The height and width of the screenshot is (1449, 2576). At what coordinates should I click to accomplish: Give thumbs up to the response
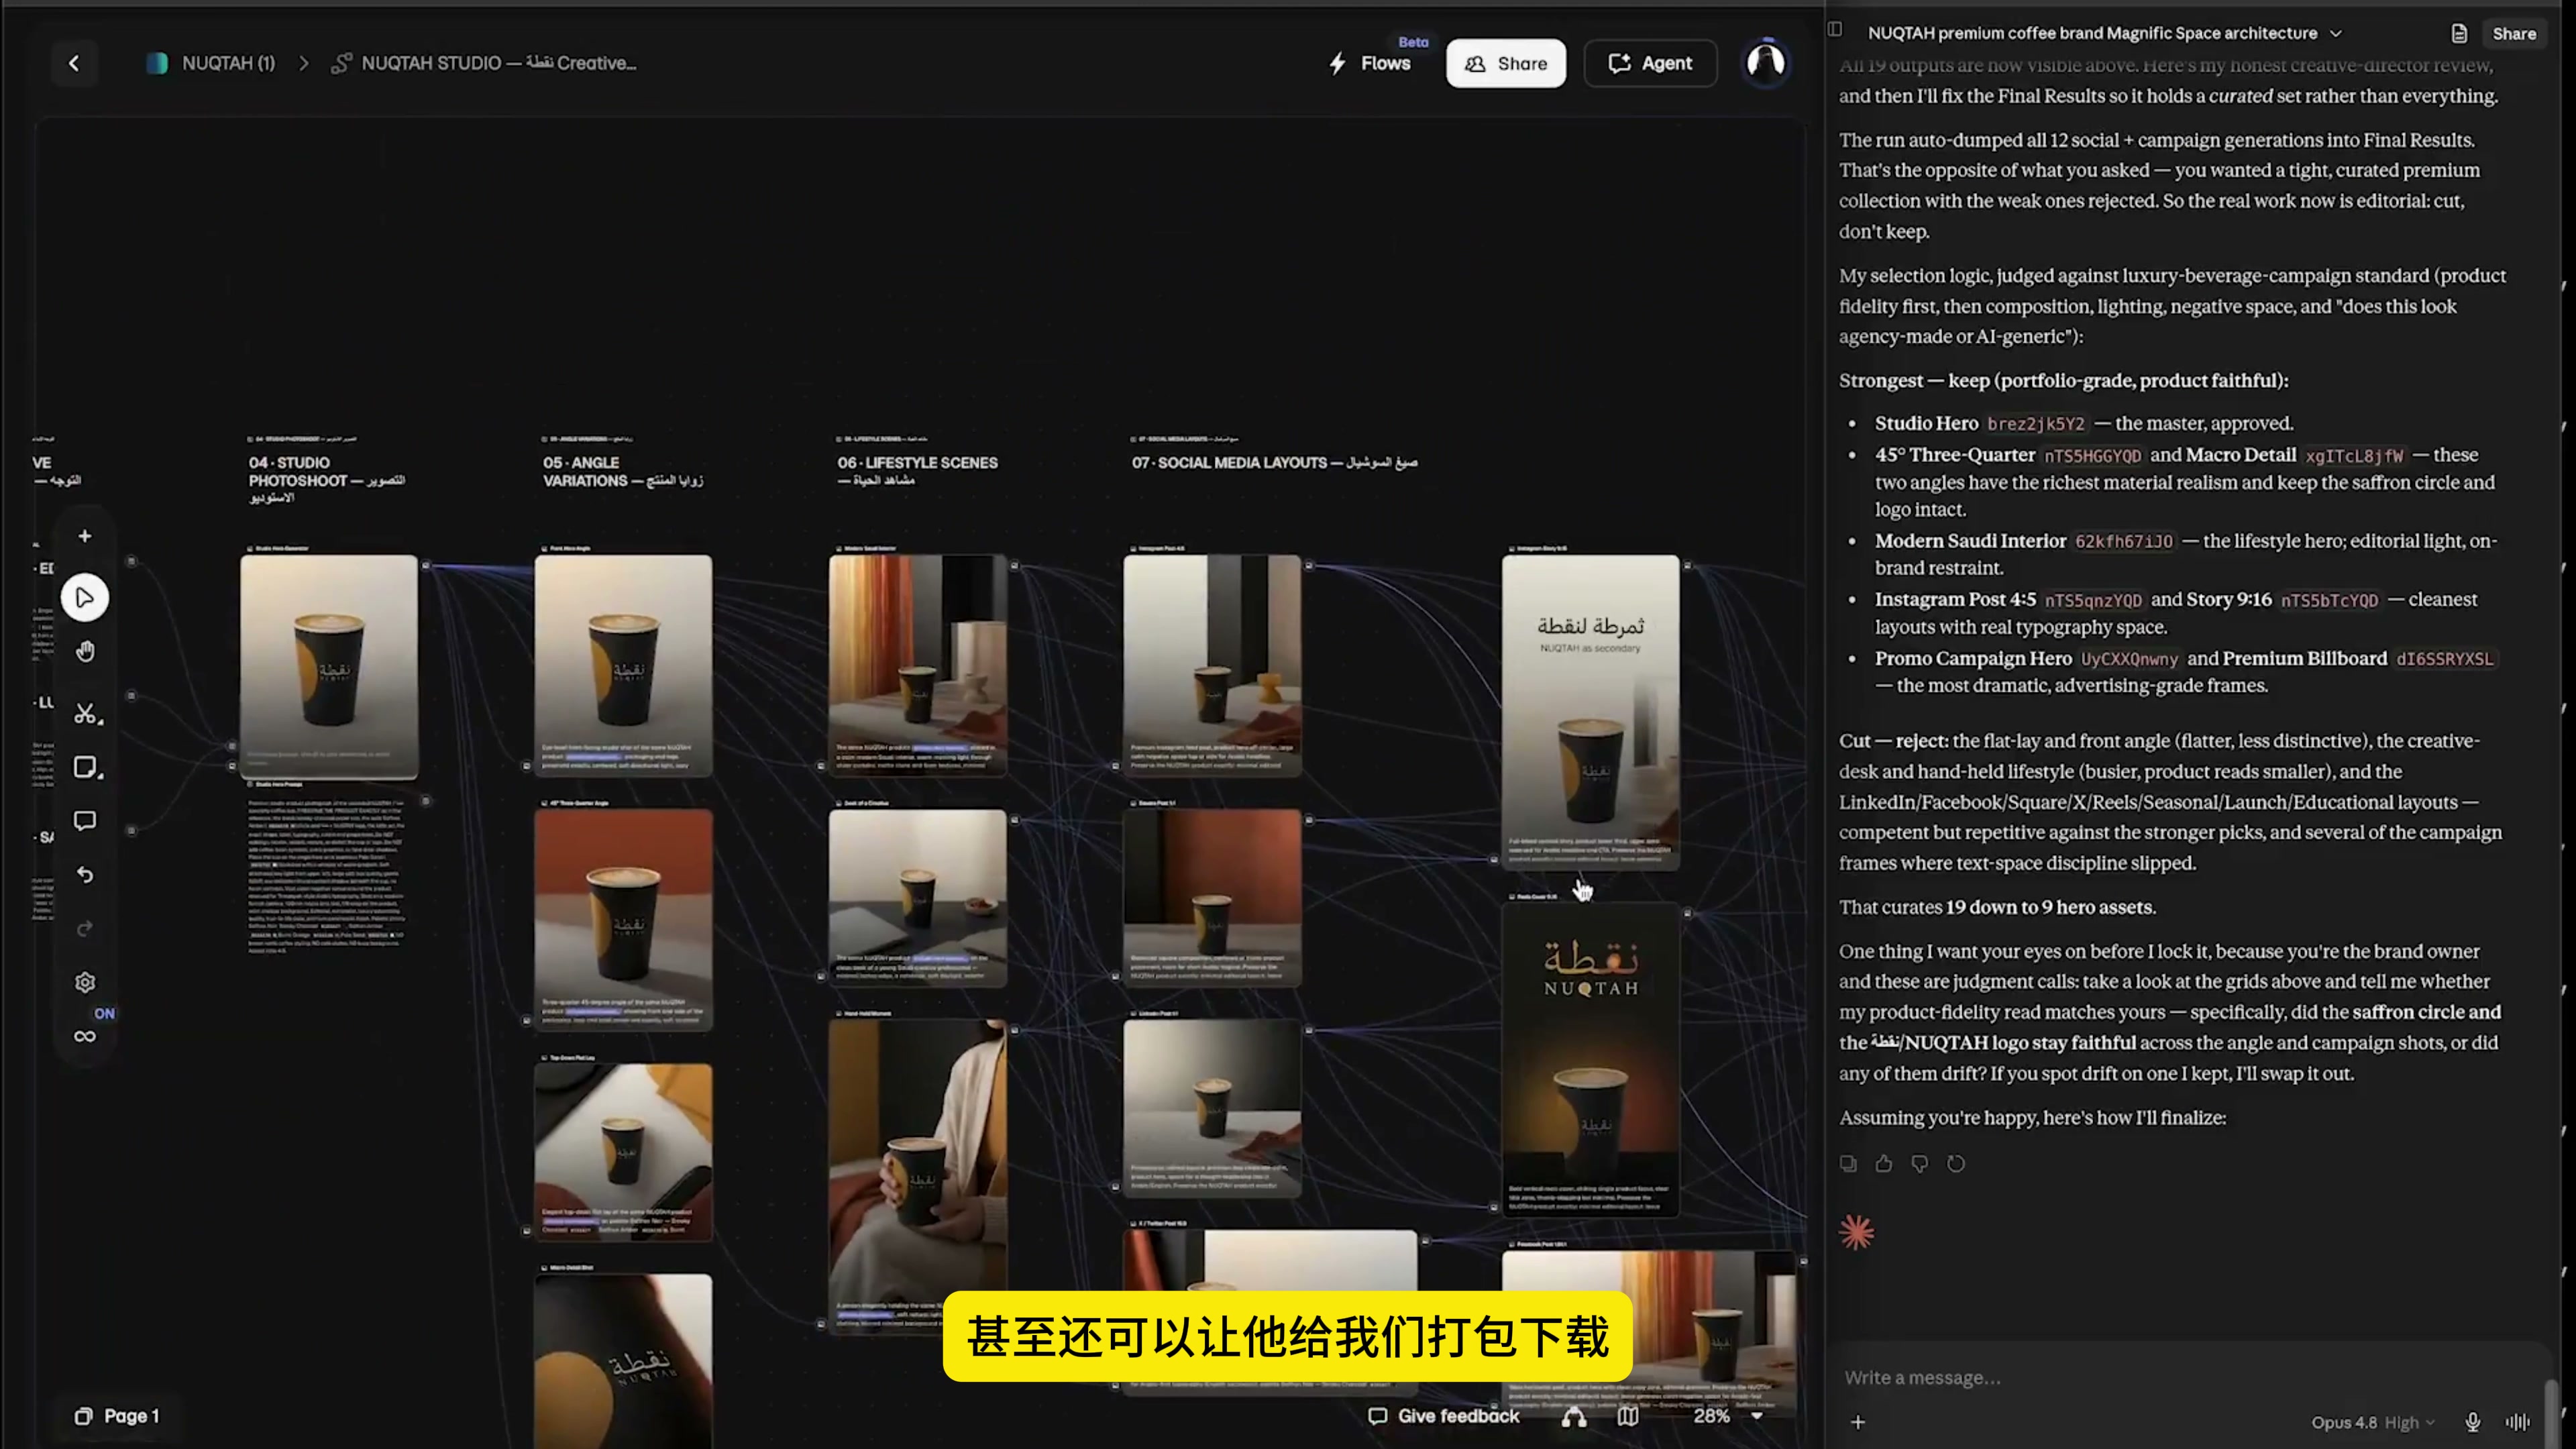pyautogui.click(x=1884, y=1163)
